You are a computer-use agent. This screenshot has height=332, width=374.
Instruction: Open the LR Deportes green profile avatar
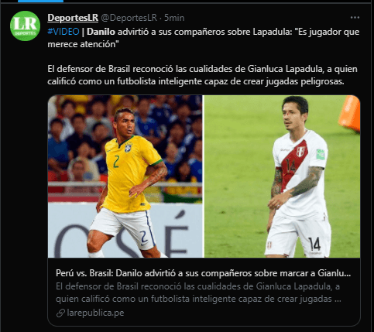point(25,26)
